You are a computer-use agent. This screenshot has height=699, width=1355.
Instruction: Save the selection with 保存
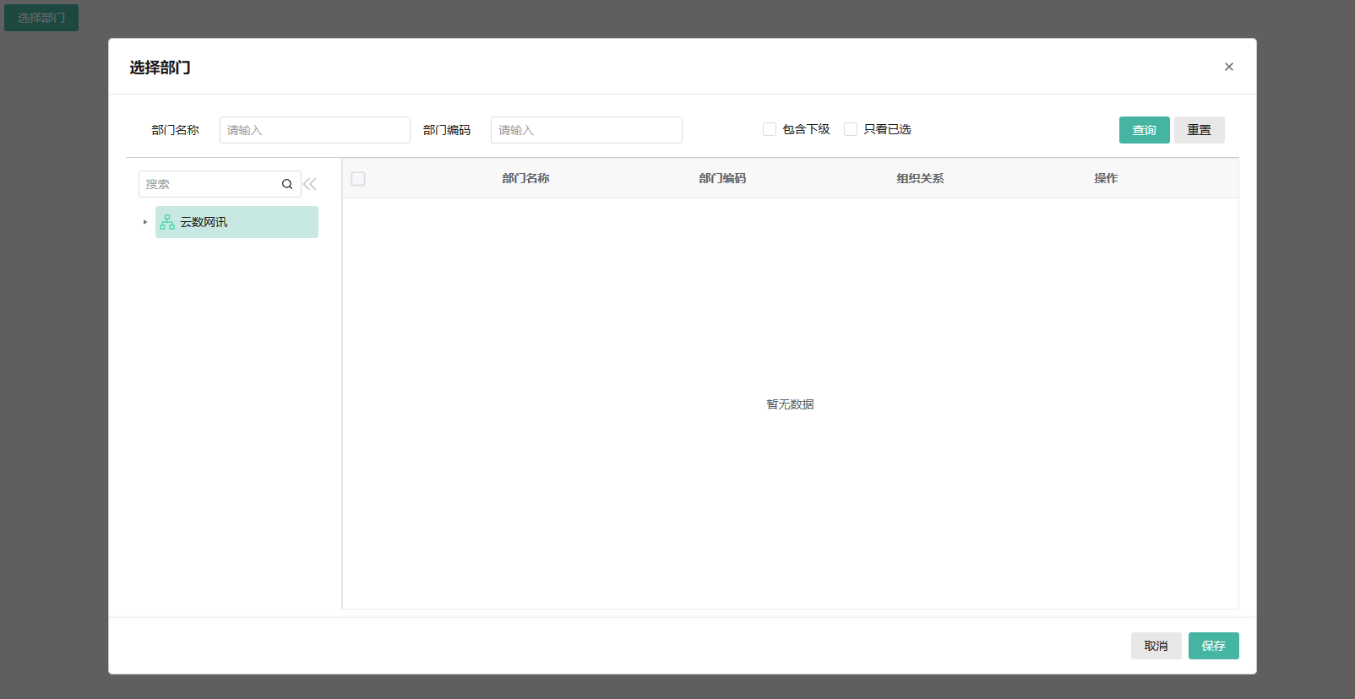[x=1213, y=646]
